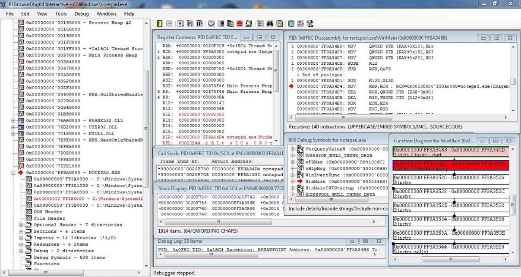Collapse the NOTEPAD.EXE module tree node

14,172
